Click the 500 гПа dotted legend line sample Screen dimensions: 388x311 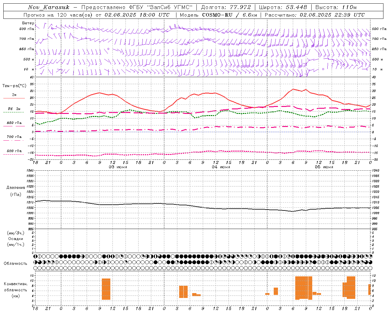14,154
